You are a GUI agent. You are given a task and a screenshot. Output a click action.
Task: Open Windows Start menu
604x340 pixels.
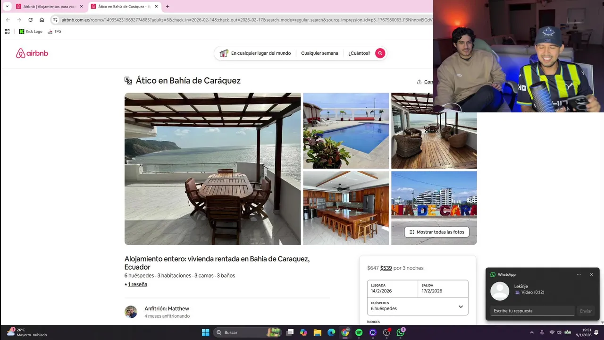[x=205, y=332]
